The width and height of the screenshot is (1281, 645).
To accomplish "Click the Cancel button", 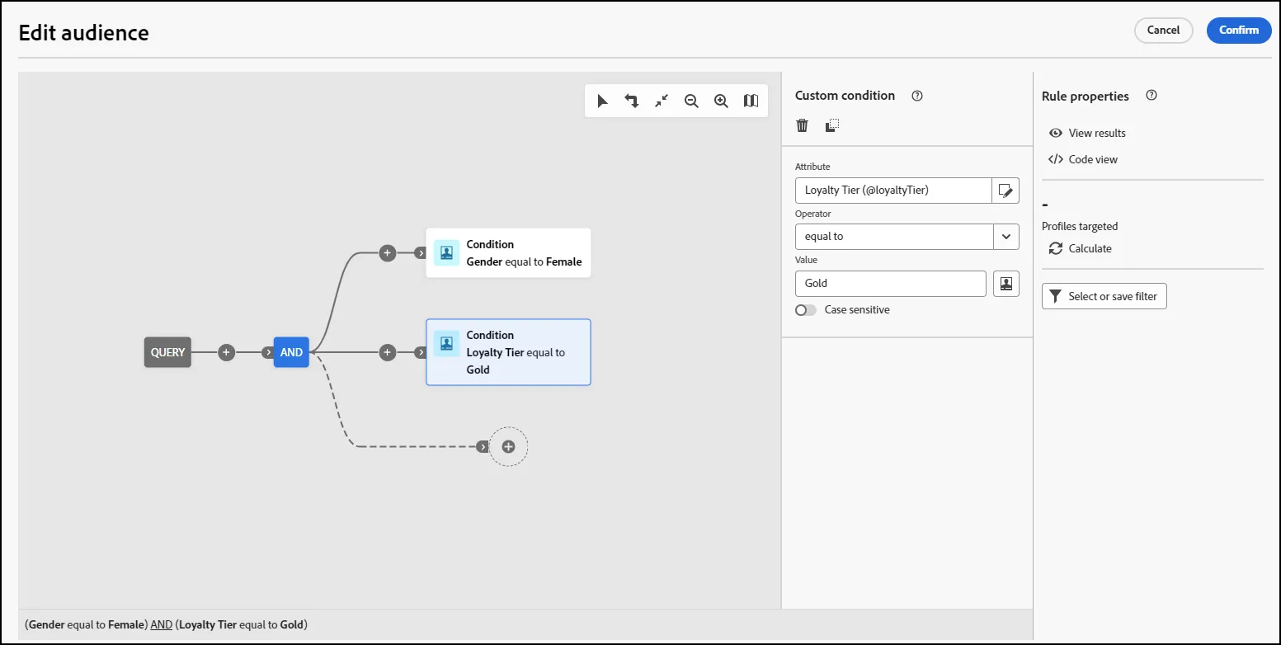I will pos(1163,31).
